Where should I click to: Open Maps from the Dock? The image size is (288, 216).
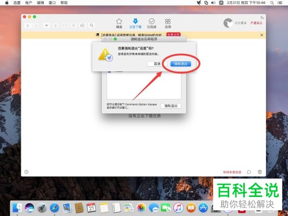click(128, 208)
